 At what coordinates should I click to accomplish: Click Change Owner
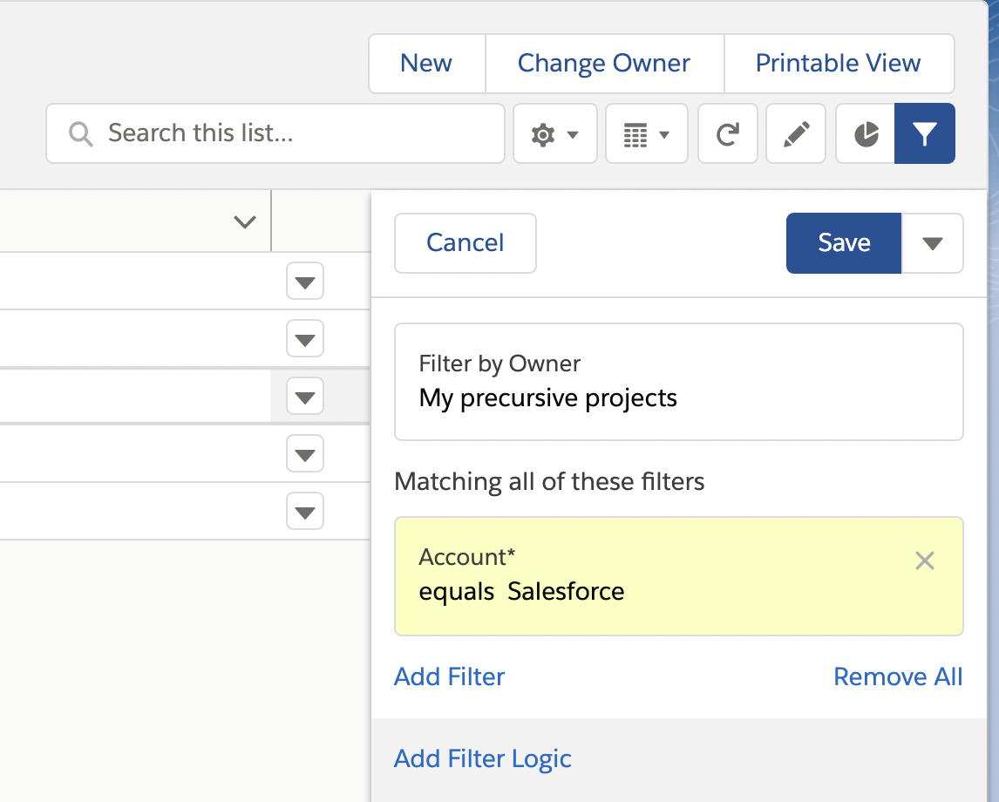pyautogui.click(x=603, y=63)
